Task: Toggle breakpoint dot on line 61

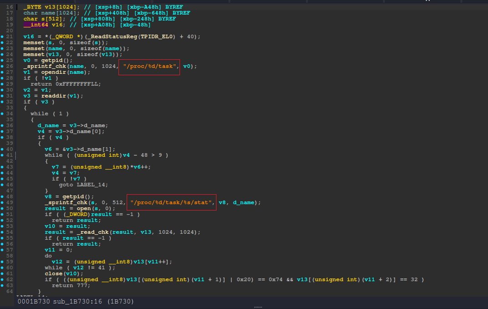Action: [x=2, y=274]
